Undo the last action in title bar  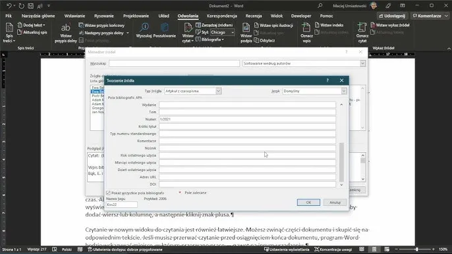coord(9,6)
